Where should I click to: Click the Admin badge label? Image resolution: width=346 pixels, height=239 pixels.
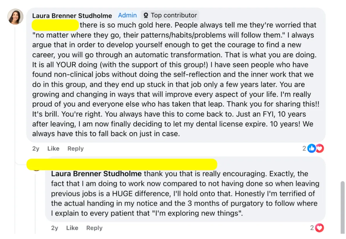[x=127, y=15]
